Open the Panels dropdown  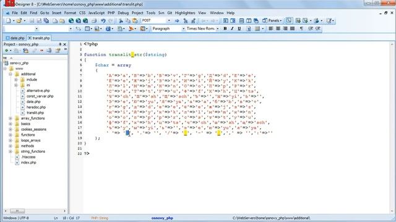[x=272, y=20]
